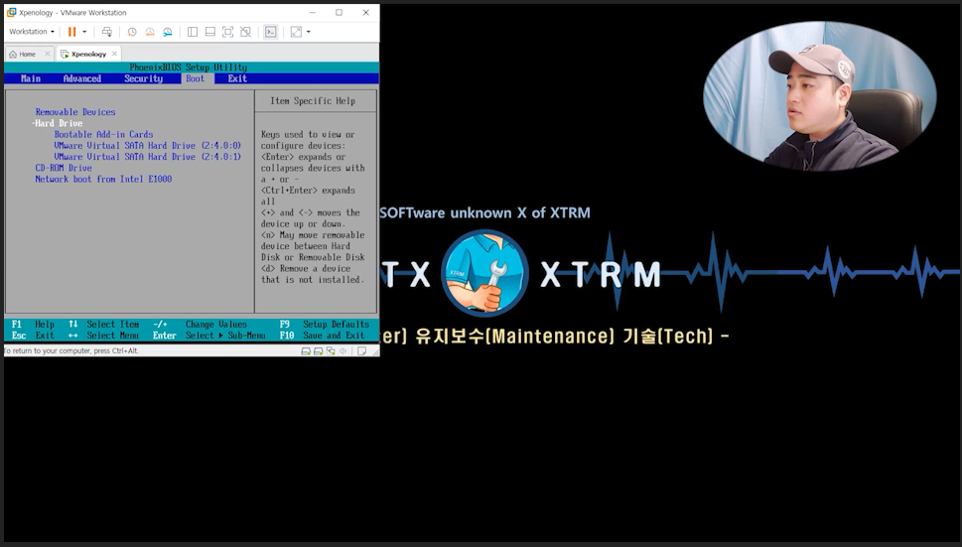Open the Advanced BIOS menu
Viewport: 962px width, 547px height.
(x=82, y=78)
